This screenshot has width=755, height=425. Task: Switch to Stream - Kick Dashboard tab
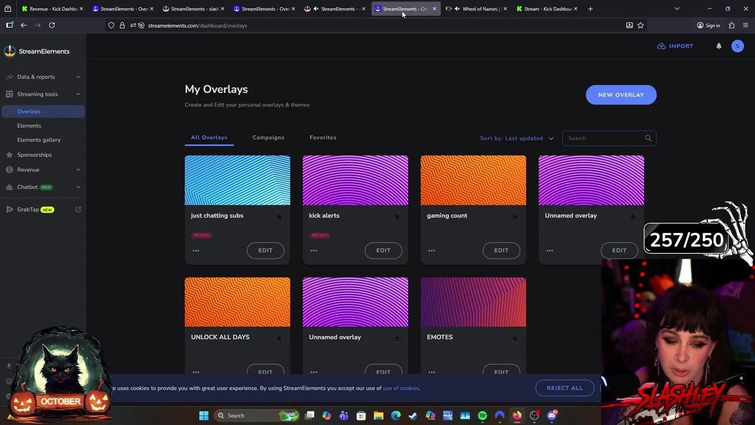(546, 9)
